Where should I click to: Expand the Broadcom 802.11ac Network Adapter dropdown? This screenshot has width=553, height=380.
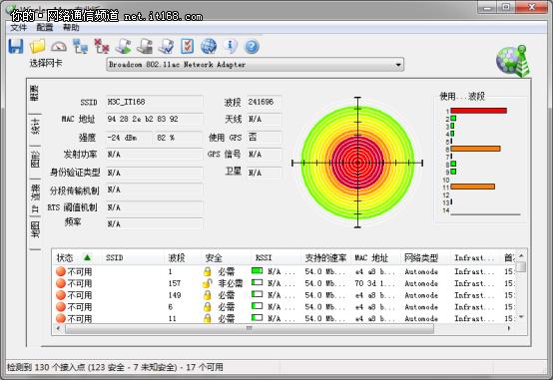pos(398,65)
